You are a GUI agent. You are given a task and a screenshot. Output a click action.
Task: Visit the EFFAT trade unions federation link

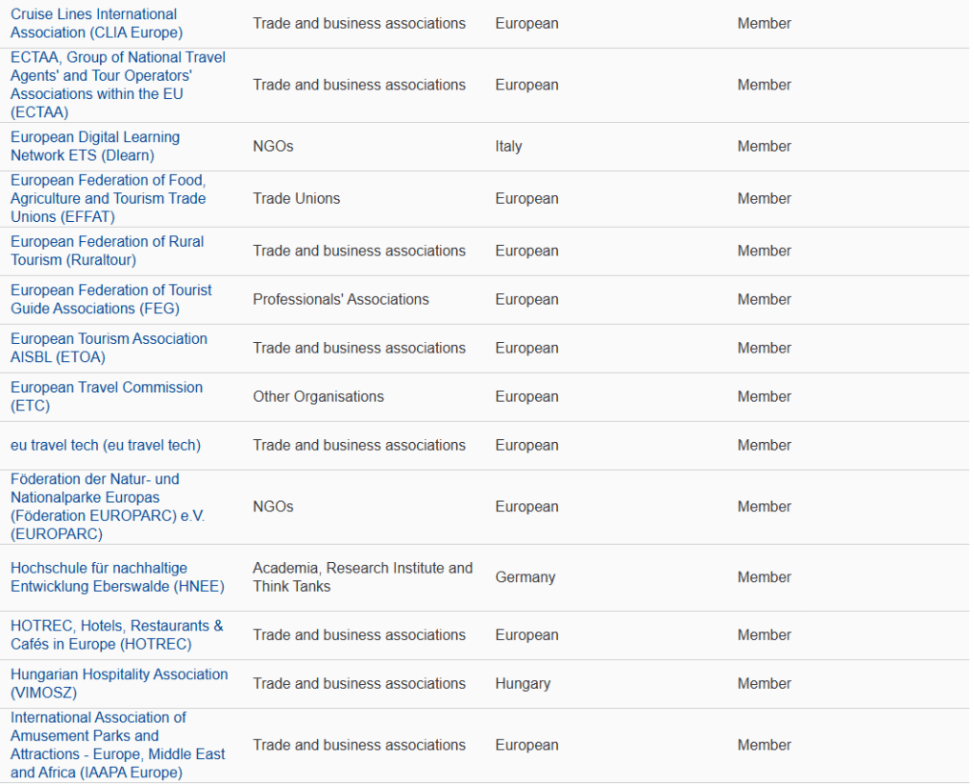108,198
